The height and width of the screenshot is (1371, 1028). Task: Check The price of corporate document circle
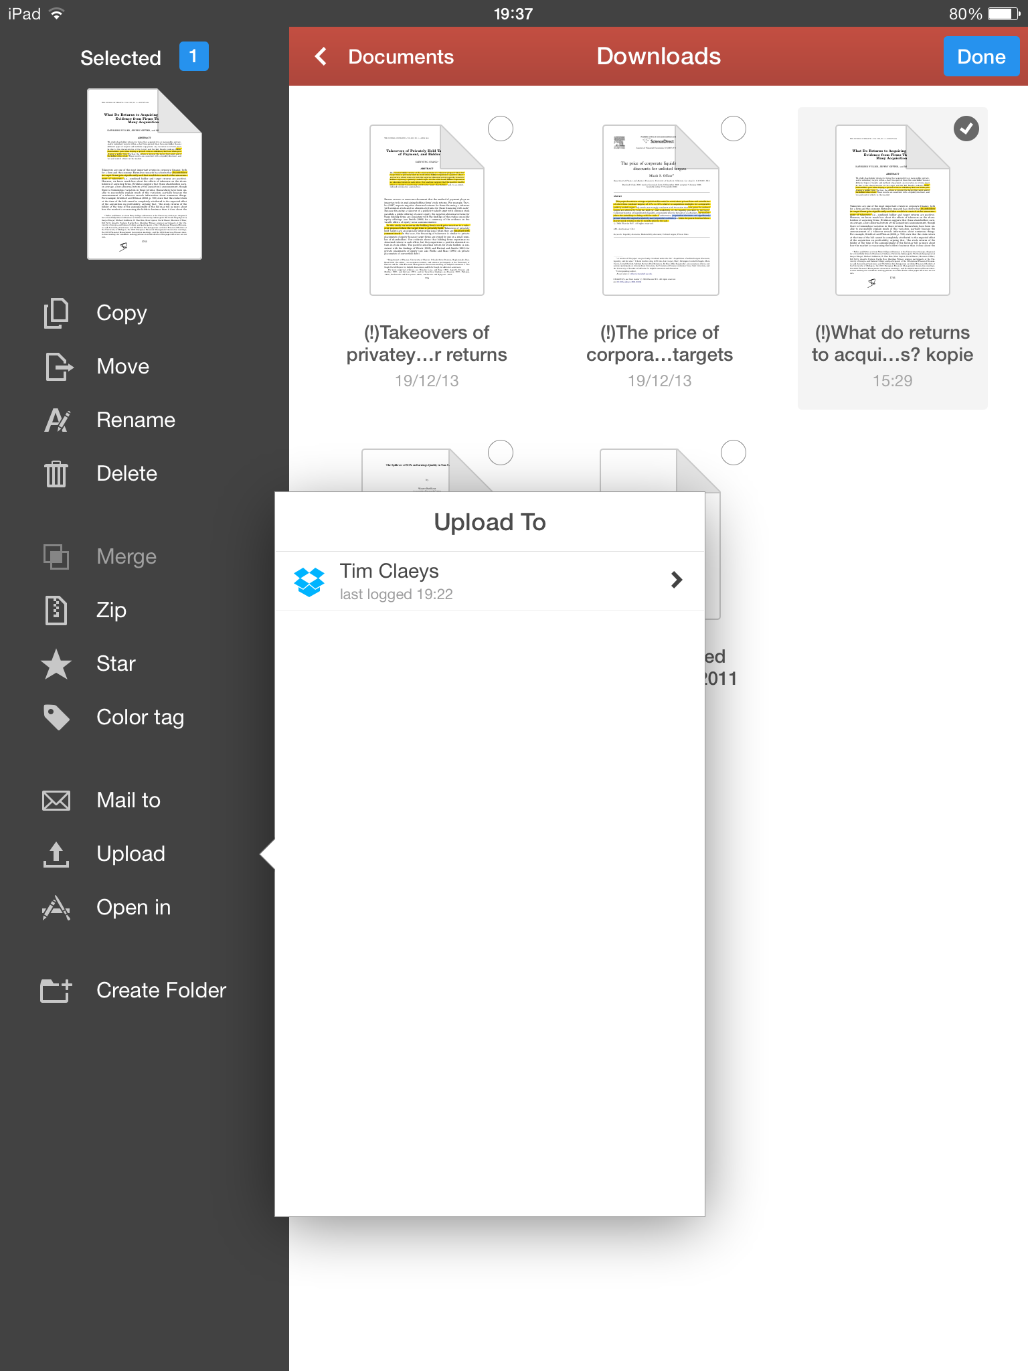coord(733,129)
